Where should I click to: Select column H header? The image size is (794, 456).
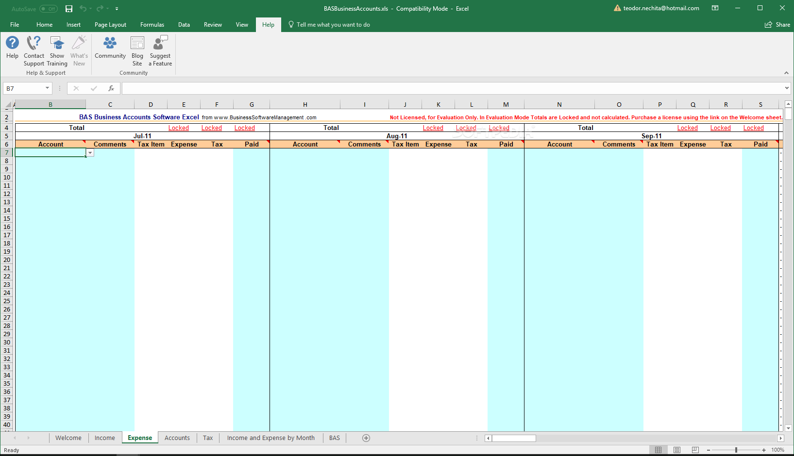point(305,105)
